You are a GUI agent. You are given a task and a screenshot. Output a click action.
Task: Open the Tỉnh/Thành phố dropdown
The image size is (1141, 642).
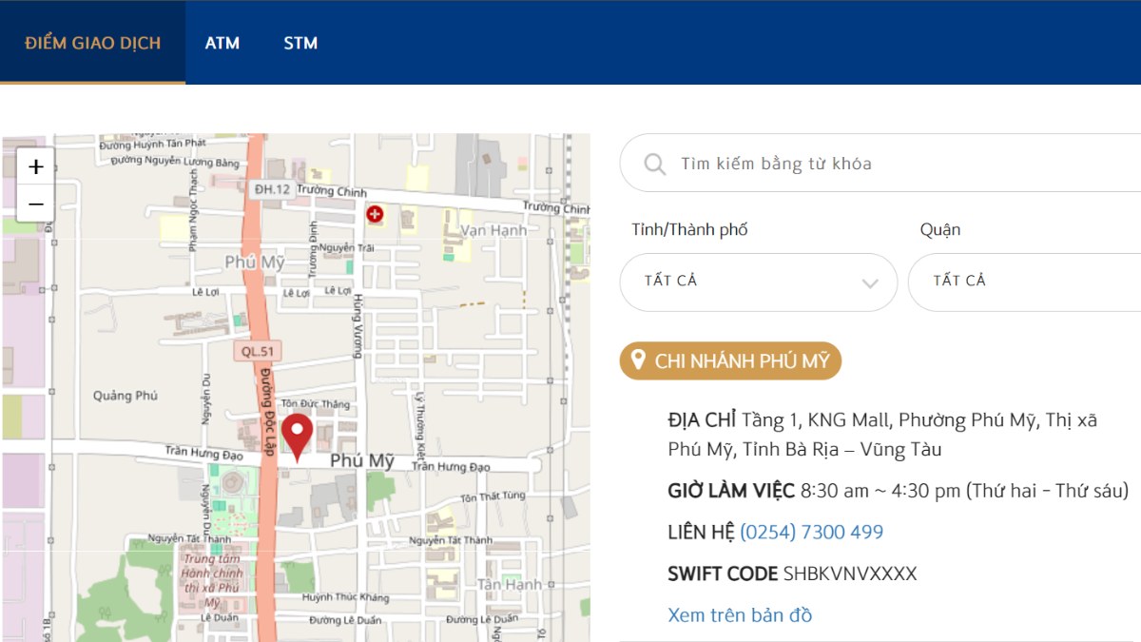coord(759,282)
